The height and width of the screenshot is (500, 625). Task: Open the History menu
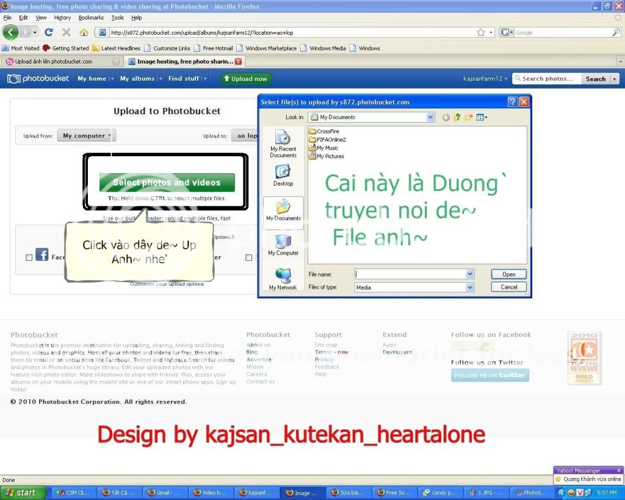pos(62,18)
